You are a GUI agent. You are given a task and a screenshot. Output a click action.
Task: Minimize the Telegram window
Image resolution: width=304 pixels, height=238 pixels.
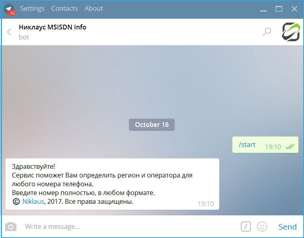[x=263, y=9]
